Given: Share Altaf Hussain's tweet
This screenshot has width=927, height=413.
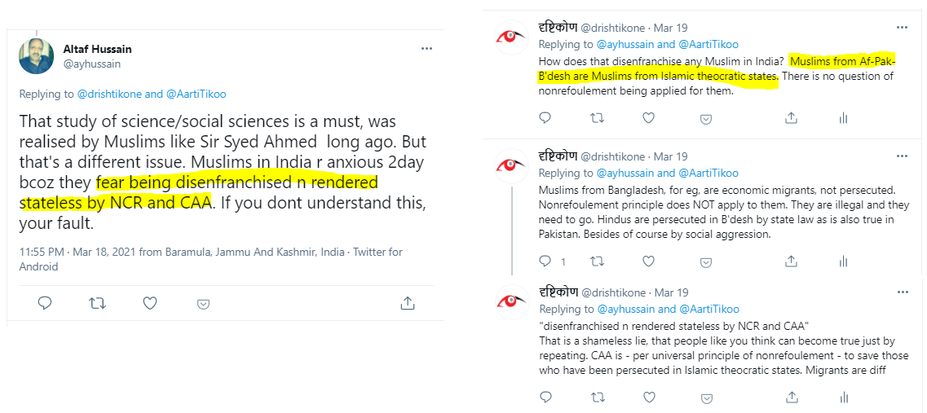Looking at the screenshot, I should click(x=408, y=304).
